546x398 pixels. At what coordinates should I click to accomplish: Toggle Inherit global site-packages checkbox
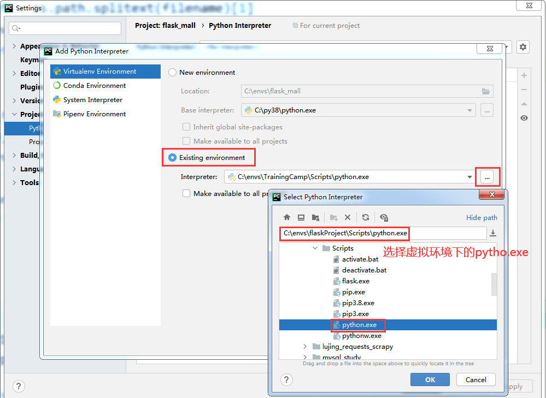[x=186, y=127]
